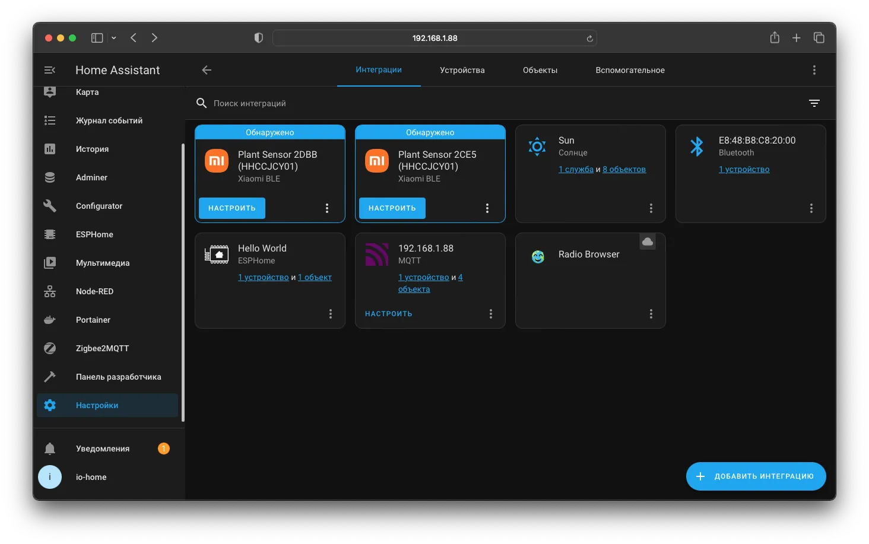The height and width of the screenshot is (544, 869).
Task: Open the Карта sidebar icon
Action: [x=50, y=92]
